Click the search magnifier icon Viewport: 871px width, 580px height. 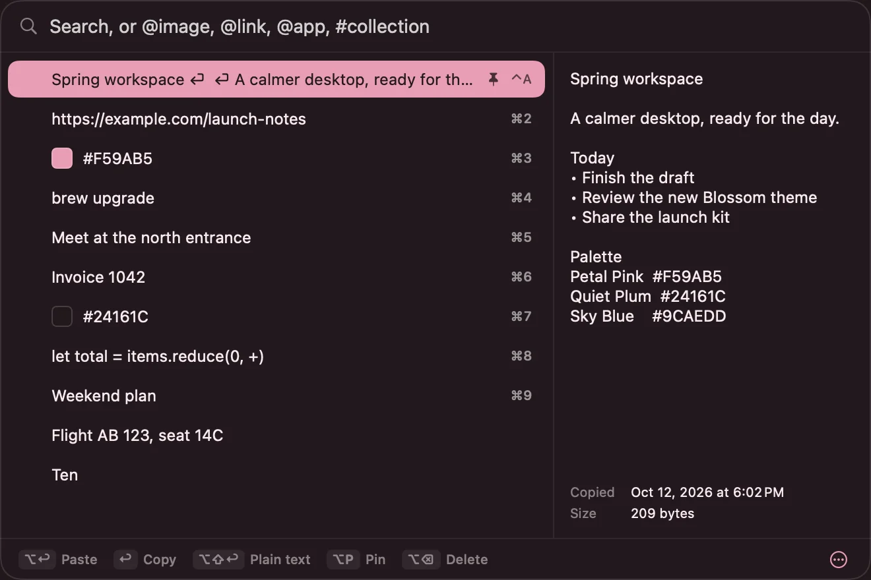[28, 26]
